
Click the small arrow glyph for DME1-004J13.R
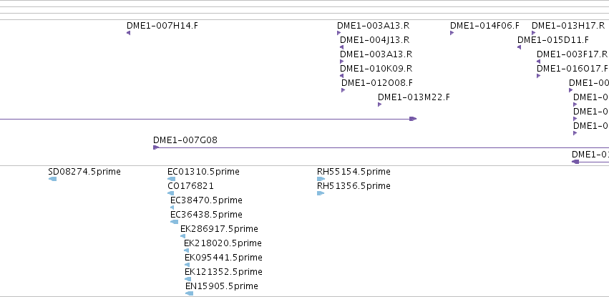pos(342,47)
